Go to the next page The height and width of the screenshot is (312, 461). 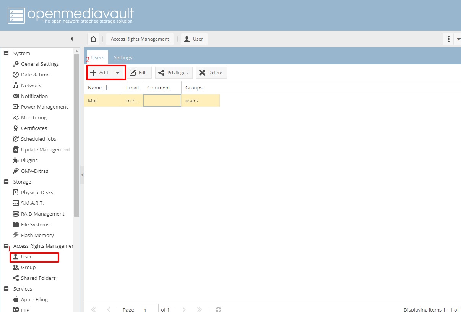[x=184, y=309]
